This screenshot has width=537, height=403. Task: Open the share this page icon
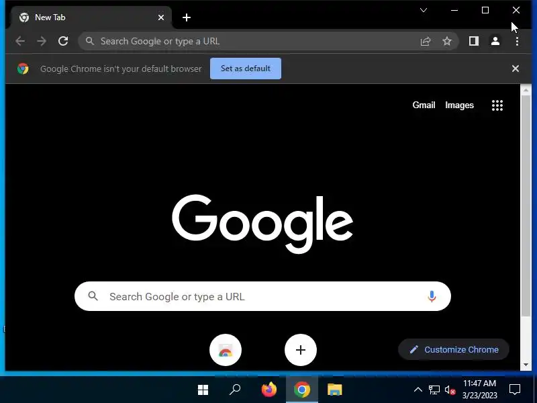click(426, 42)
